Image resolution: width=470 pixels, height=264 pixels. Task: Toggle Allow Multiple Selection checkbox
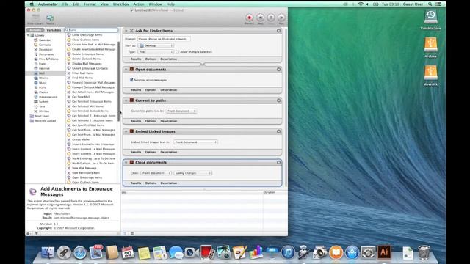click(x=178, y=52)
